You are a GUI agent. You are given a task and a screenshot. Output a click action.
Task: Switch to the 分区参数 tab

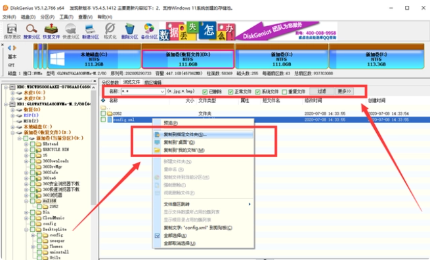click(x=110, y=83)
